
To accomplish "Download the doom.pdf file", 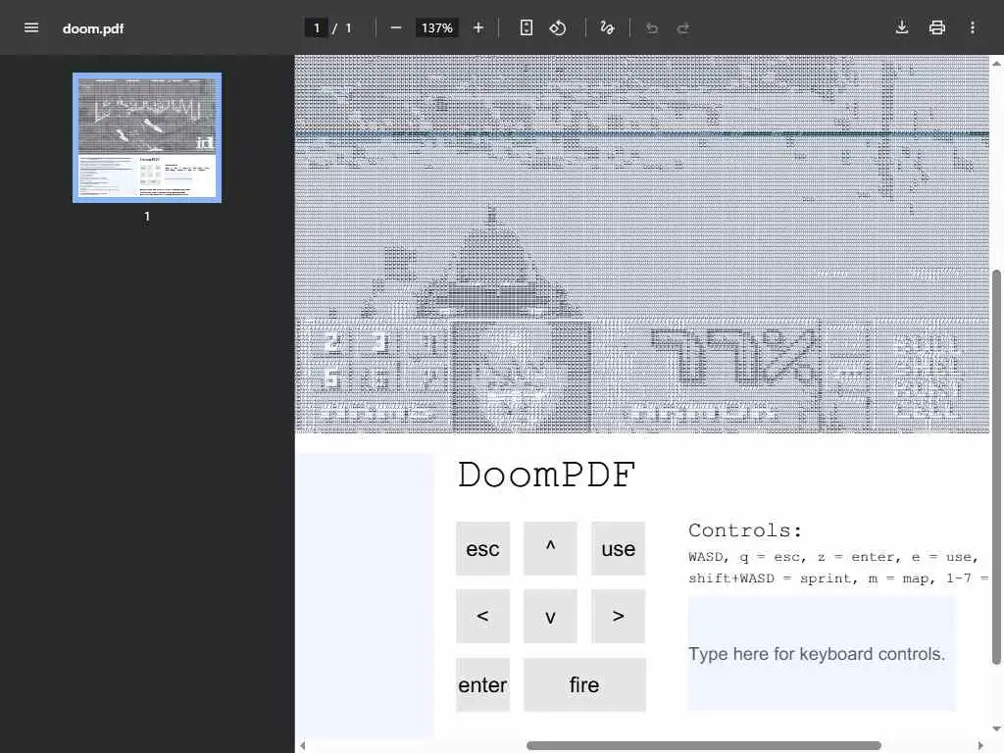I will [902, 27].
